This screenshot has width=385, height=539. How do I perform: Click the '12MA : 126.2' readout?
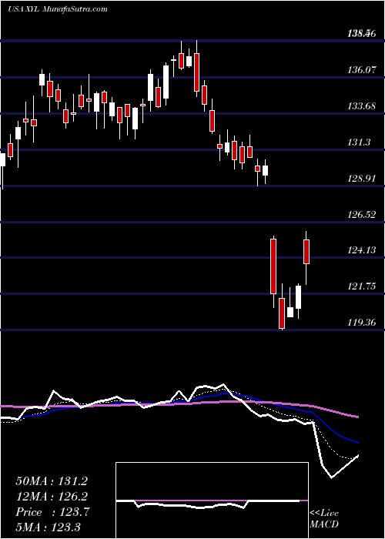pyautogui.click(x=52, y=497)
